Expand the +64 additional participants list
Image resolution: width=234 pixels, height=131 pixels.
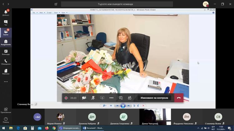tap(37, 117)
